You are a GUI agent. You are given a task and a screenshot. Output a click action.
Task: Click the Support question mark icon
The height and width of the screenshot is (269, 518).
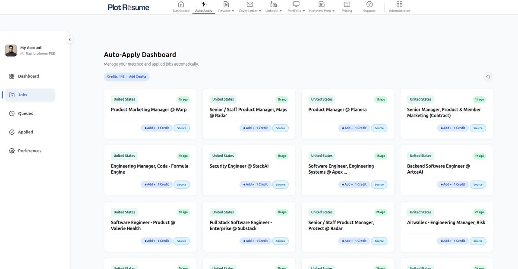(x=370, y=4)
